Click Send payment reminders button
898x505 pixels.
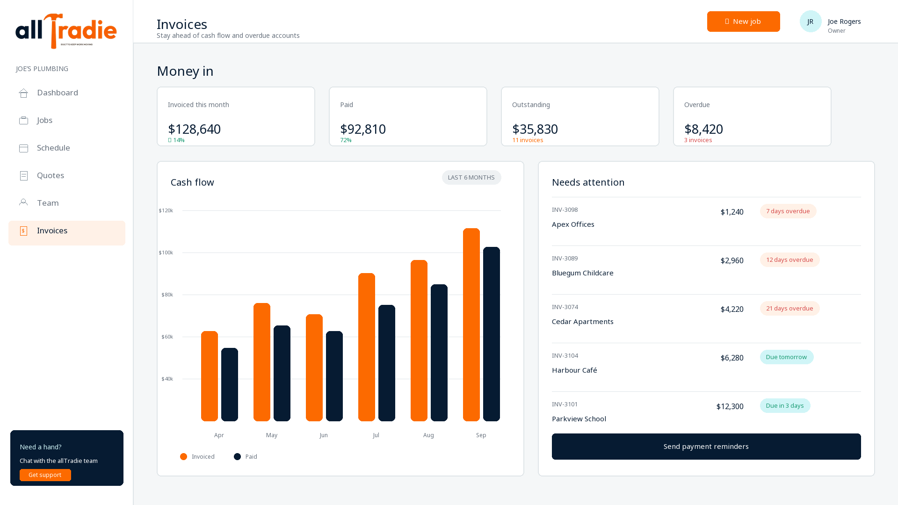click(x=706, y=447)
